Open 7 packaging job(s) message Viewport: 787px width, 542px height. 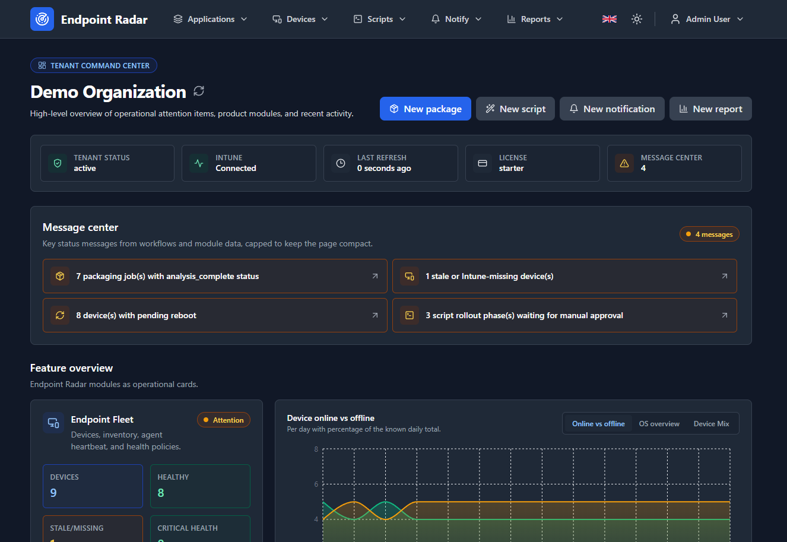tap(215, 276)
